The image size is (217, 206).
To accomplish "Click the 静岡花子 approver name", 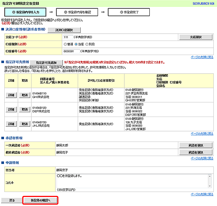I will pyautogui.click(x=62, y=152).
